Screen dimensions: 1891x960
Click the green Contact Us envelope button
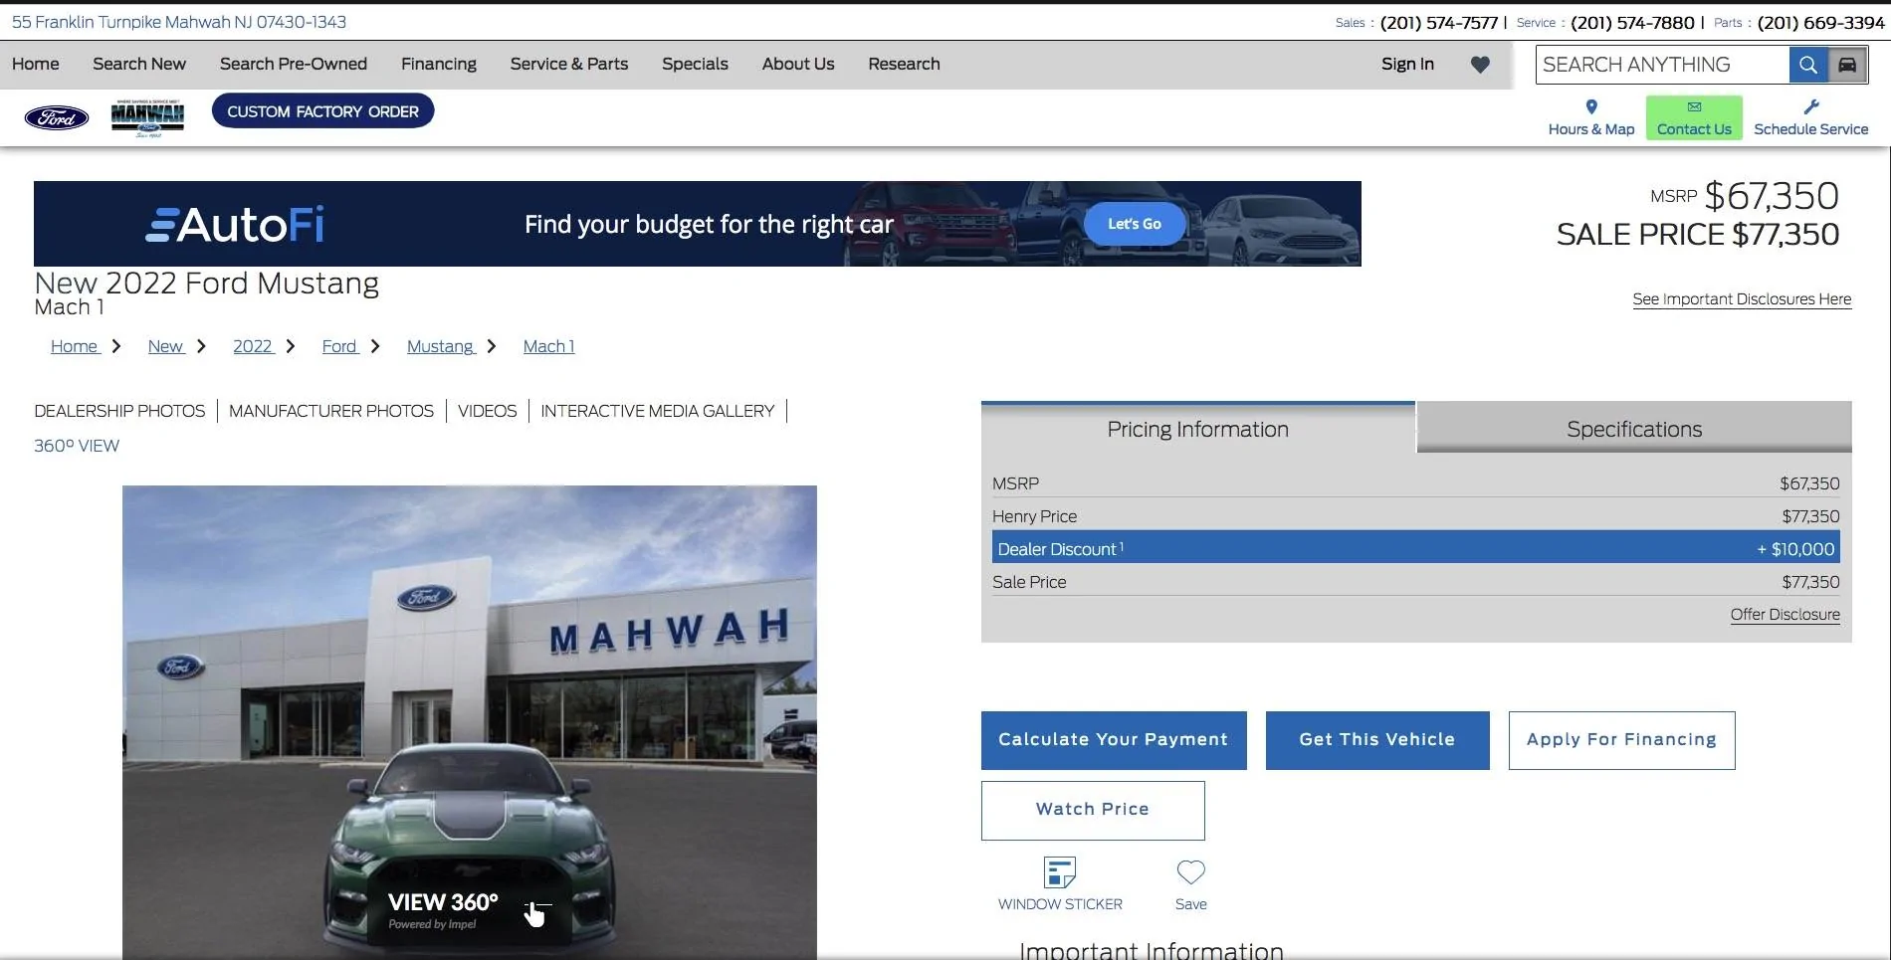tap(1694, 117)
